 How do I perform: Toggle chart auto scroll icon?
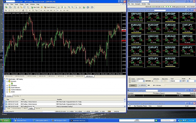(77, 7)
